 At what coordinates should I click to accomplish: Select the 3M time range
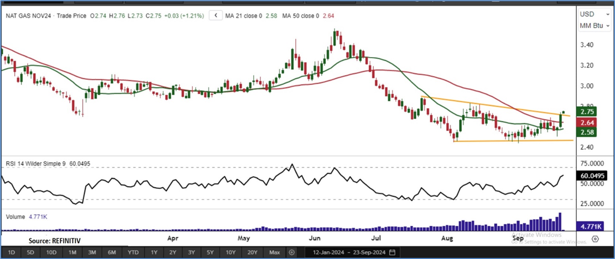click(x=92, y=252)
